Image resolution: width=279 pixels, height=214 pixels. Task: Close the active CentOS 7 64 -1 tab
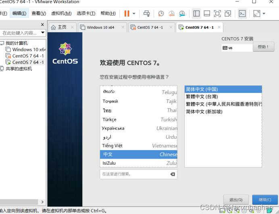coord(219,27)
